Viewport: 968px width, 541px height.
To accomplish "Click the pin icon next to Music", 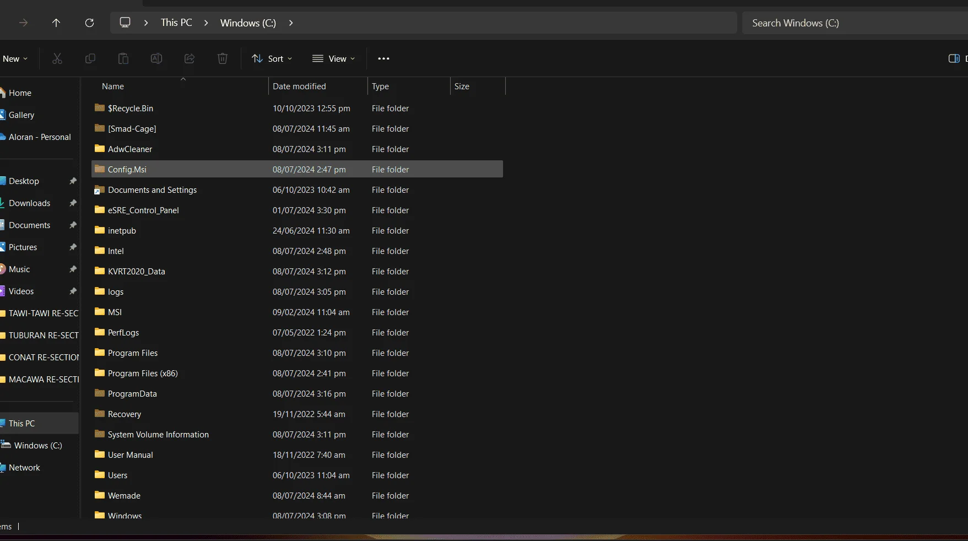I will 73,269.
